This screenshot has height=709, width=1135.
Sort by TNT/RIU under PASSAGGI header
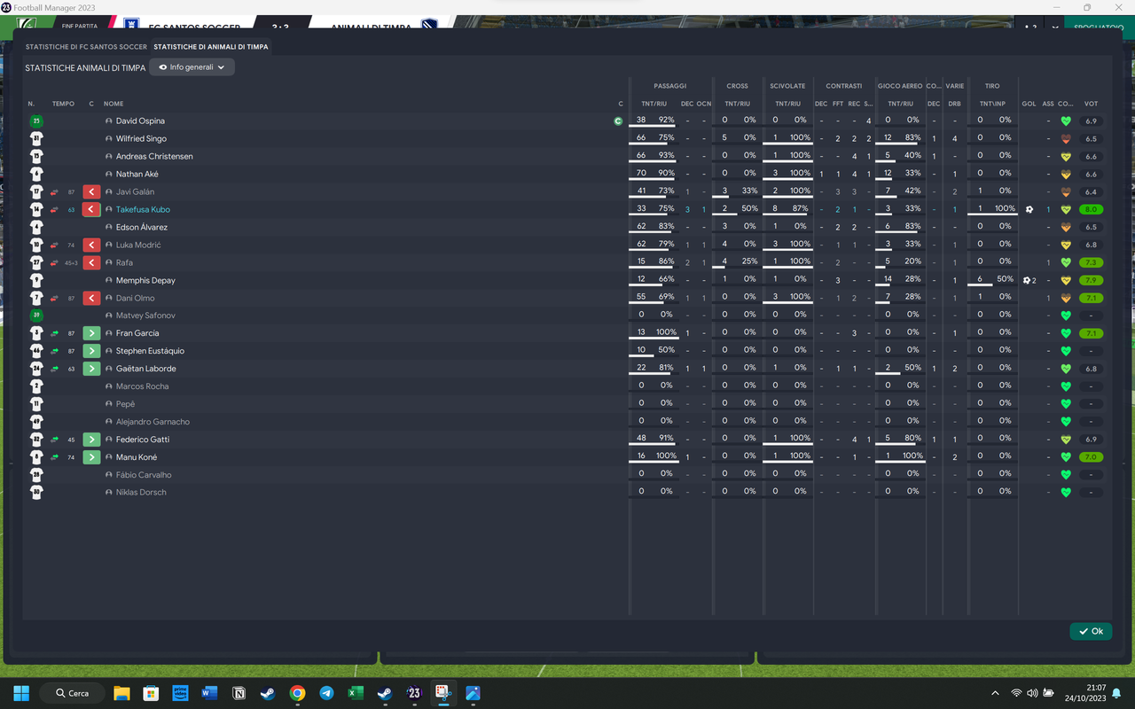654,104
